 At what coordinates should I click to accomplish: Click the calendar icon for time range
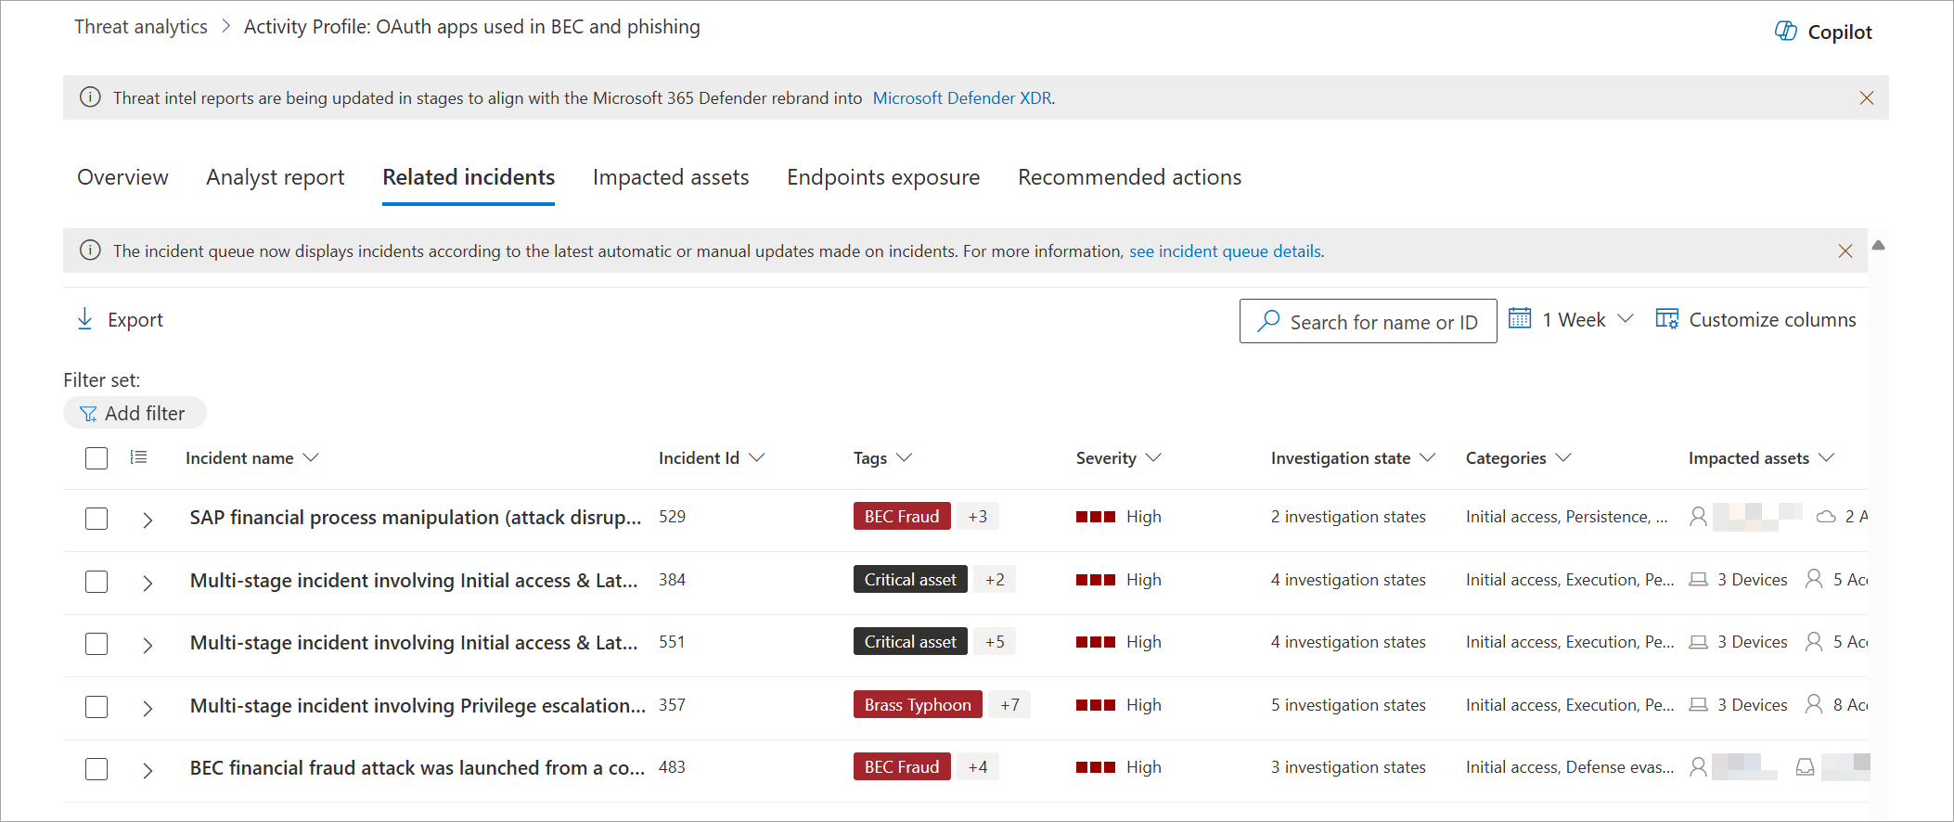pyautogui.click(x=1520, y=319)
